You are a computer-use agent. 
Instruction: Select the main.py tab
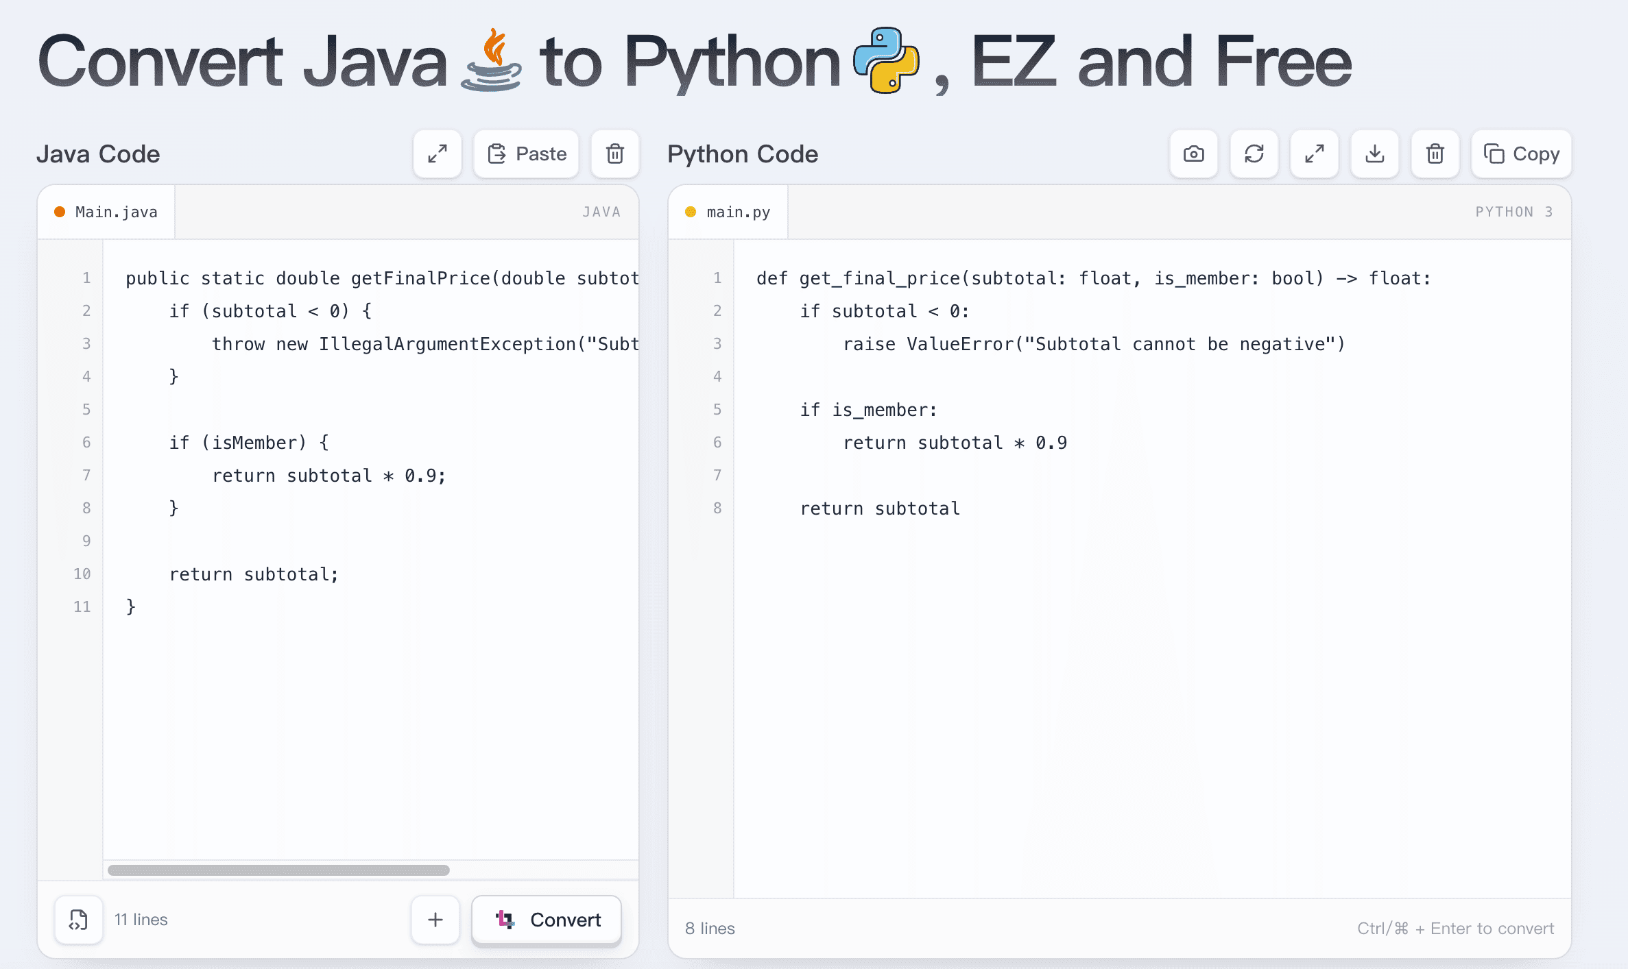pyautogui.click(x=728, y=212)
